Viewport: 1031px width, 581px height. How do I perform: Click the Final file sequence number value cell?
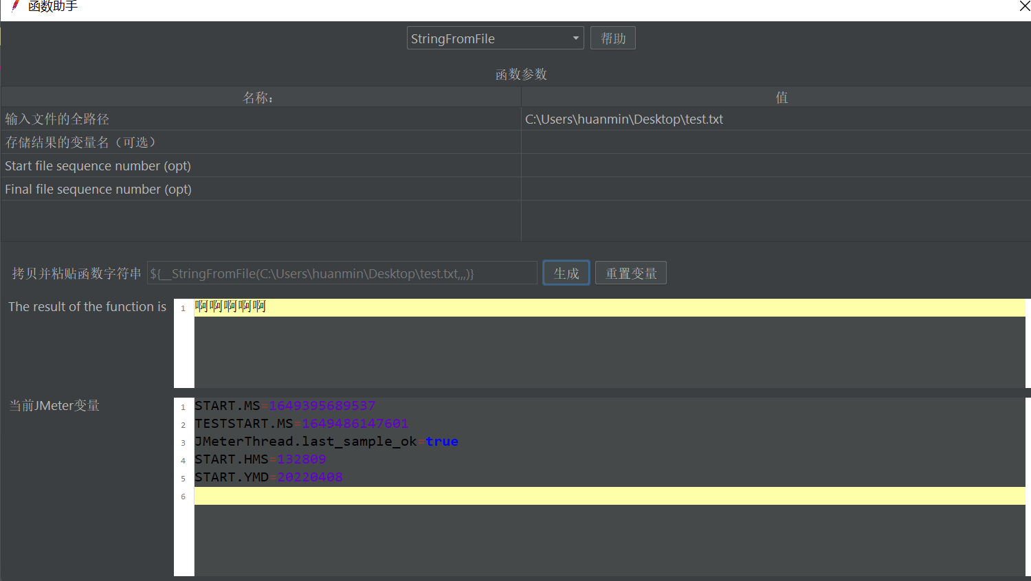pos(776,189)
